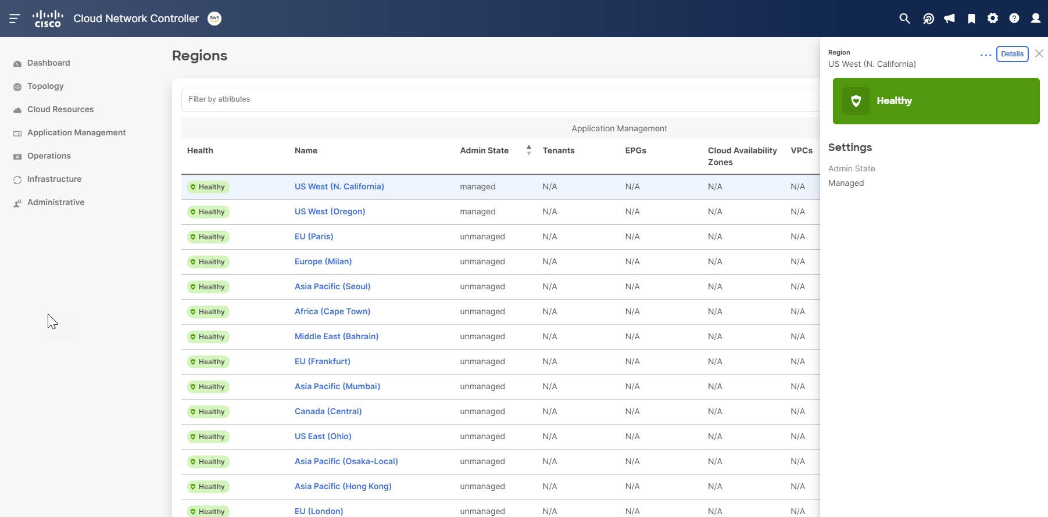Open the help question mark icon
Image resolution: width=1048 pixels, height=517 pixels.
tap(1014, 19)
